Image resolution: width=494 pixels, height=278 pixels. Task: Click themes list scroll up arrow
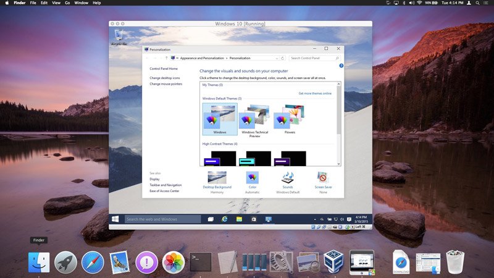pos(338,84)
